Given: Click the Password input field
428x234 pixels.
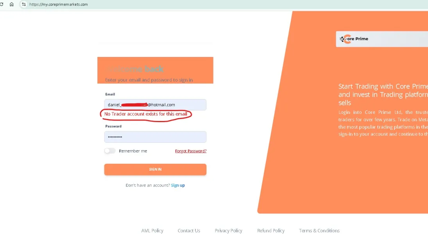Looking at the screenshot, I should [155, 137].
